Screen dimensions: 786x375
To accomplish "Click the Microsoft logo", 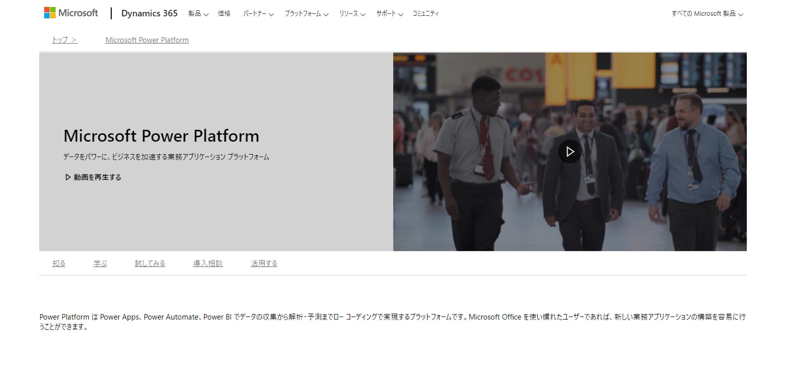I will 71,13.
